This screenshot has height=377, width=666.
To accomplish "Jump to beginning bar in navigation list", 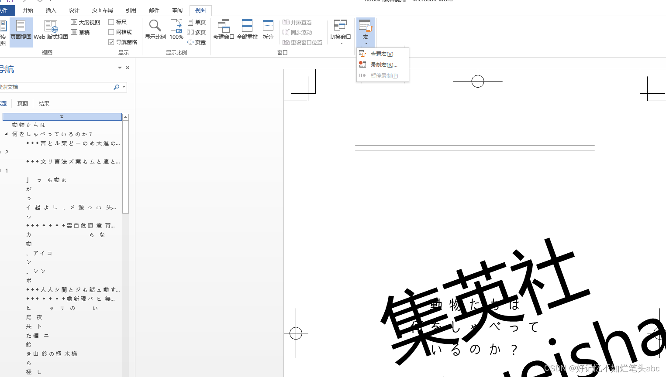I will pos(62,117).
